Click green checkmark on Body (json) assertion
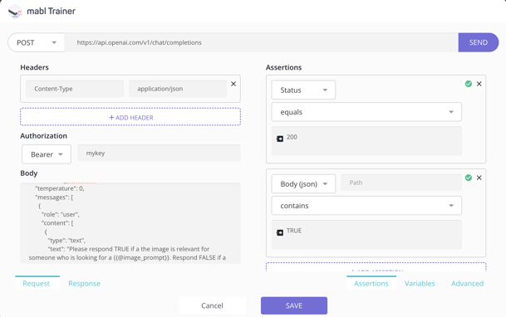This screenshot has width=506, height=317. tap(469, 178)
